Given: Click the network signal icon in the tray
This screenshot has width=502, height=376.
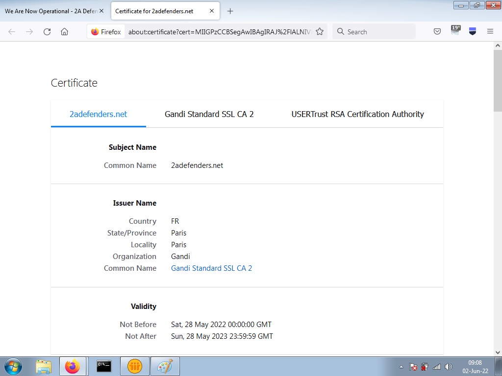Looking at the screenshot, I should click(436, 367).
